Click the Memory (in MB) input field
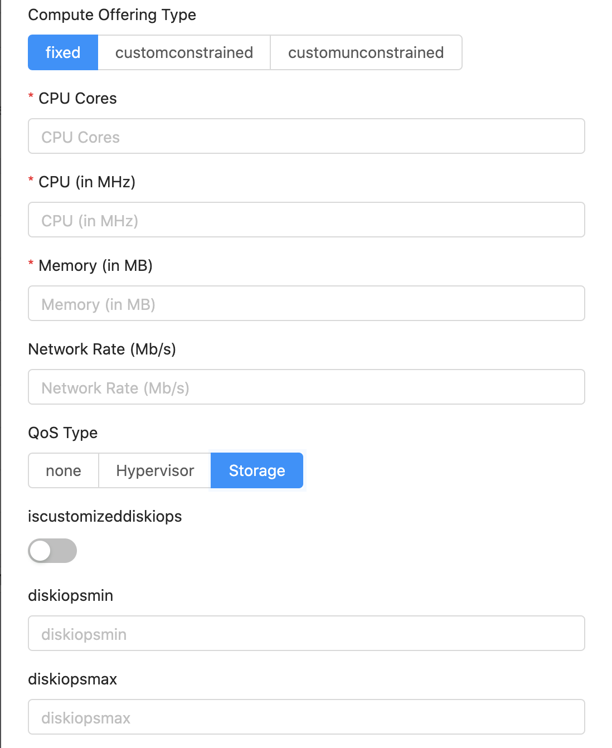 [x=306, y=303]
